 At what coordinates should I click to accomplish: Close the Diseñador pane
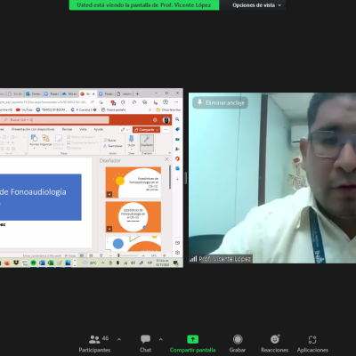point(166,159)
